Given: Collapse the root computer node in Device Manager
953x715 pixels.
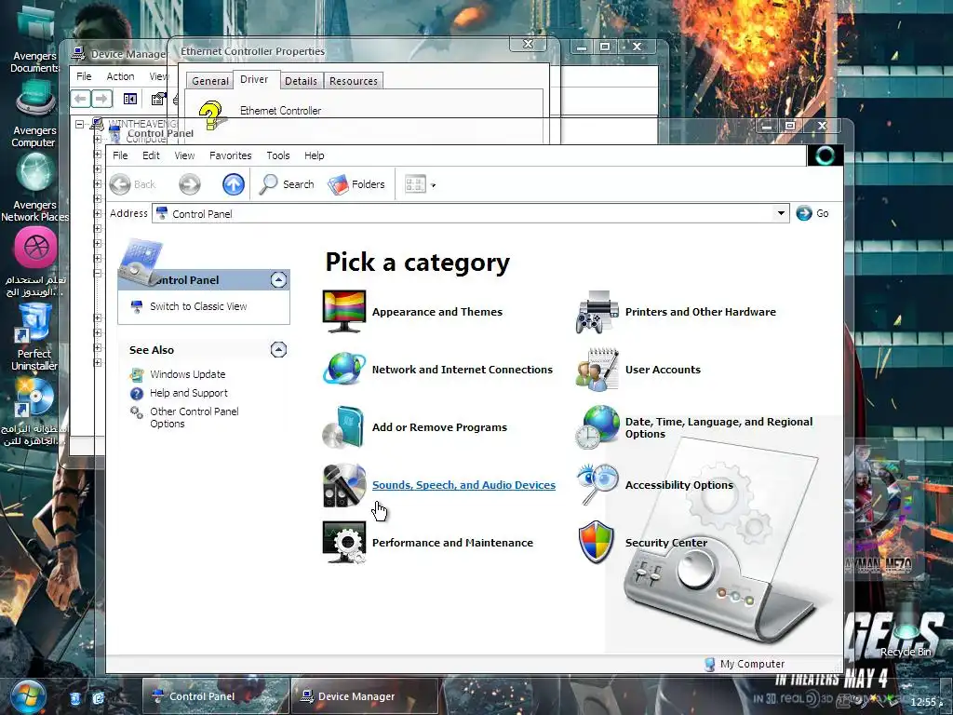Looking at the screenshot, I should tap(80, 124).
